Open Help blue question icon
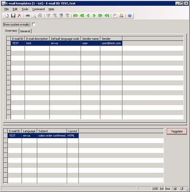The width and height of the screenshot is (190, 192). tap(130, 16)
